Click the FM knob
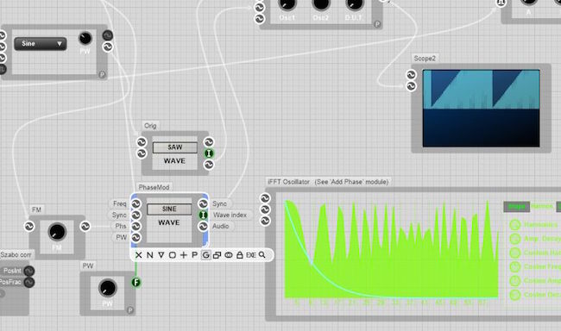The width and height of the screenshot is (561, 331). point(57,232)
